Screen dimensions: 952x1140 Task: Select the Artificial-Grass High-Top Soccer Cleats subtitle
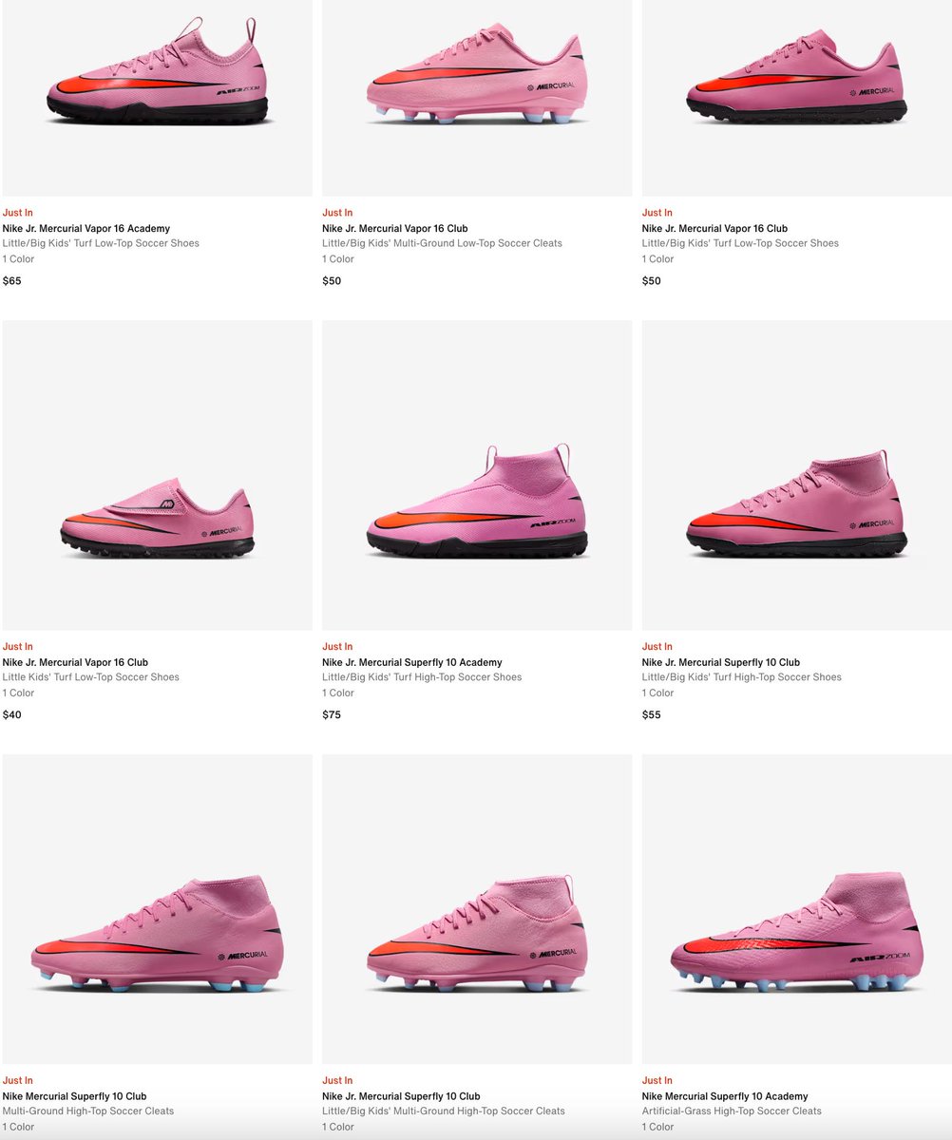(732, 1111)
